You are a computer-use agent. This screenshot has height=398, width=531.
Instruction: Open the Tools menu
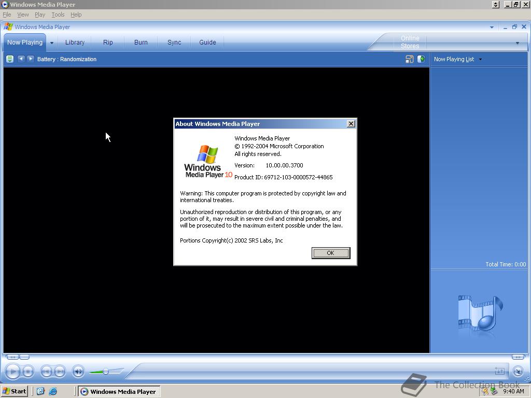click(x=58, y=15)
